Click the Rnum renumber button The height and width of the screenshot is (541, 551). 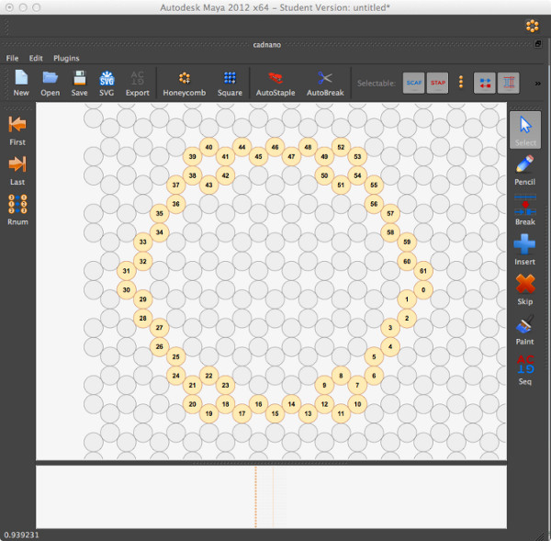17,205
